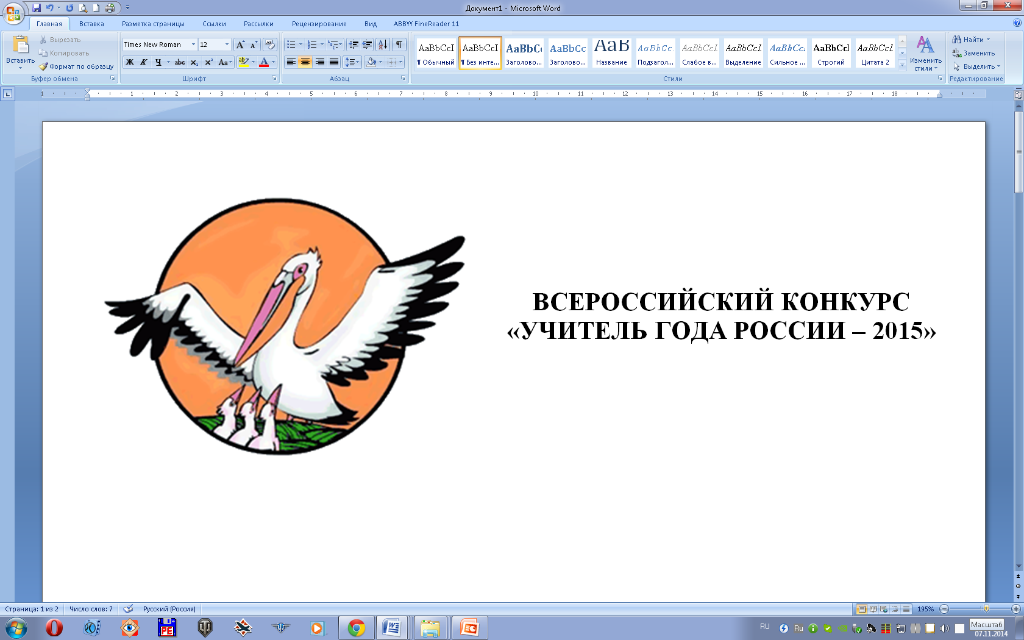The height and width of the screenshot is (640, 1024).
Task: Open Шрифт dialog launcher
Action: pyautogui.click(x=274, y=79)
